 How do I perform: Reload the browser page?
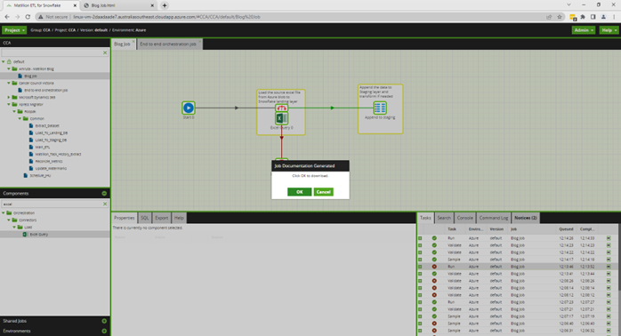(x=28, y=17)
